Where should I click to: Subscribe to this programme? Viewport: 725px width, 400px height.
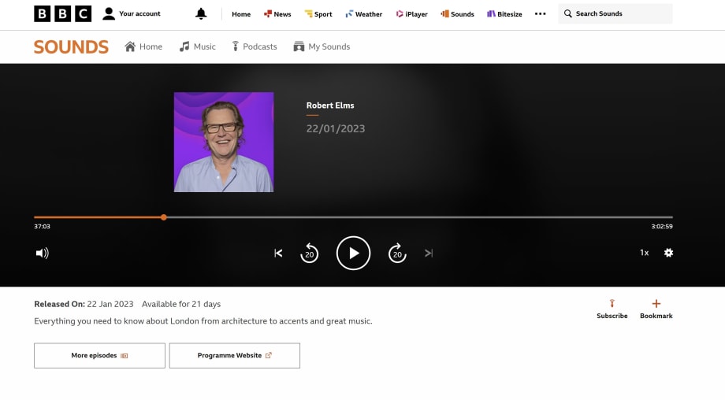coord(612,309)
